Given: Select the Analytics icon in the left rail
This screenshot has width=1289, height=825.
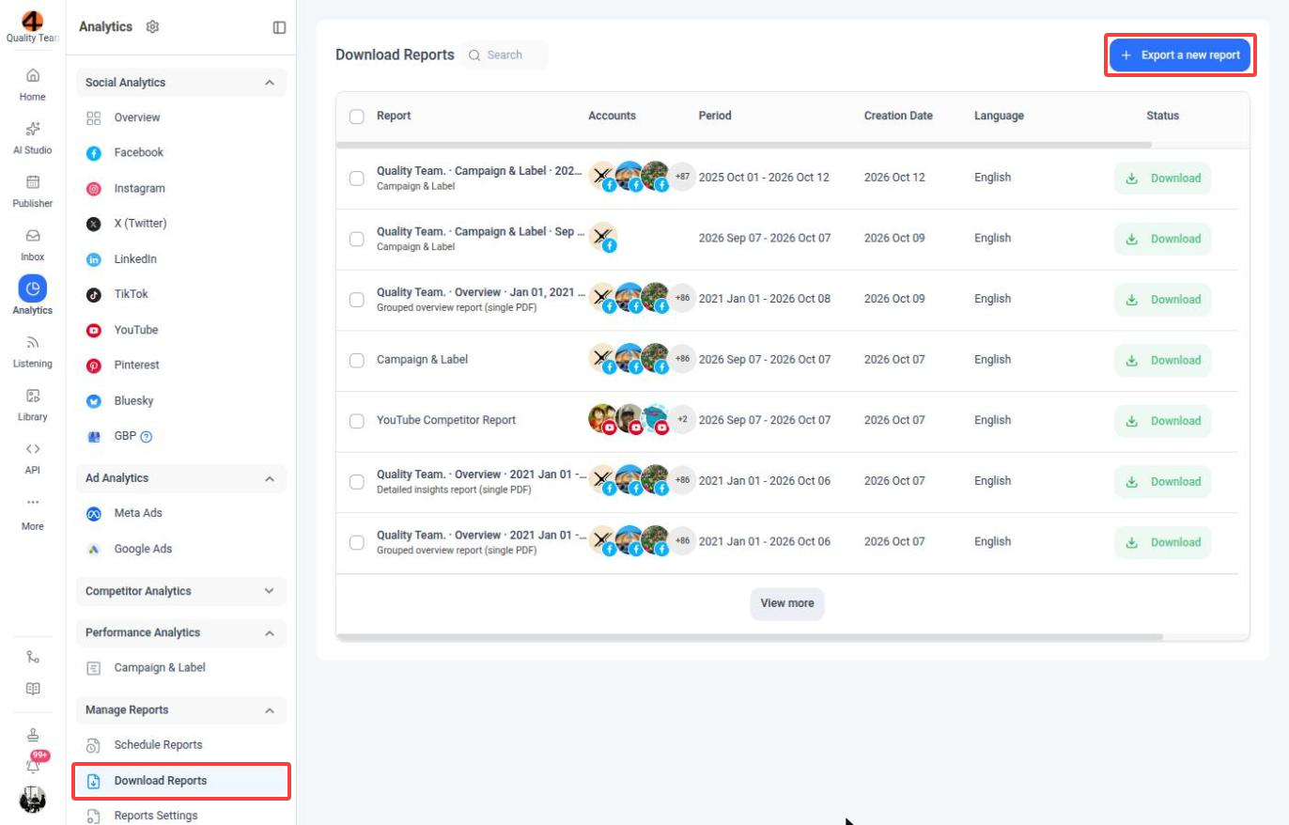Looking at the screenshot, I should pyautogui.click(x=33, y=289).
